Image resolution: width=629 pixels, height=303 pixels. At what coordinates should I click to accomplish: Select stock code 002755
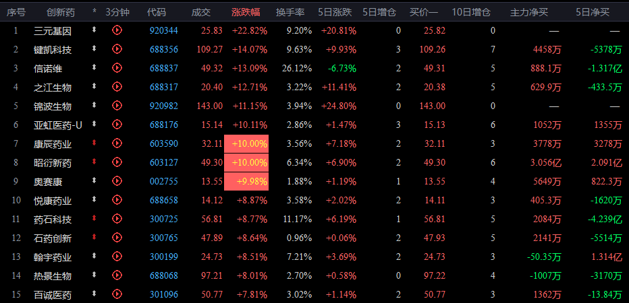click(164, 181)
